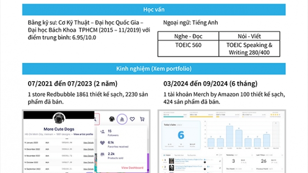This screenshot has height=173, width=308.
Task: Click the Last 7 Days count 26
Action: coord(263,161)
